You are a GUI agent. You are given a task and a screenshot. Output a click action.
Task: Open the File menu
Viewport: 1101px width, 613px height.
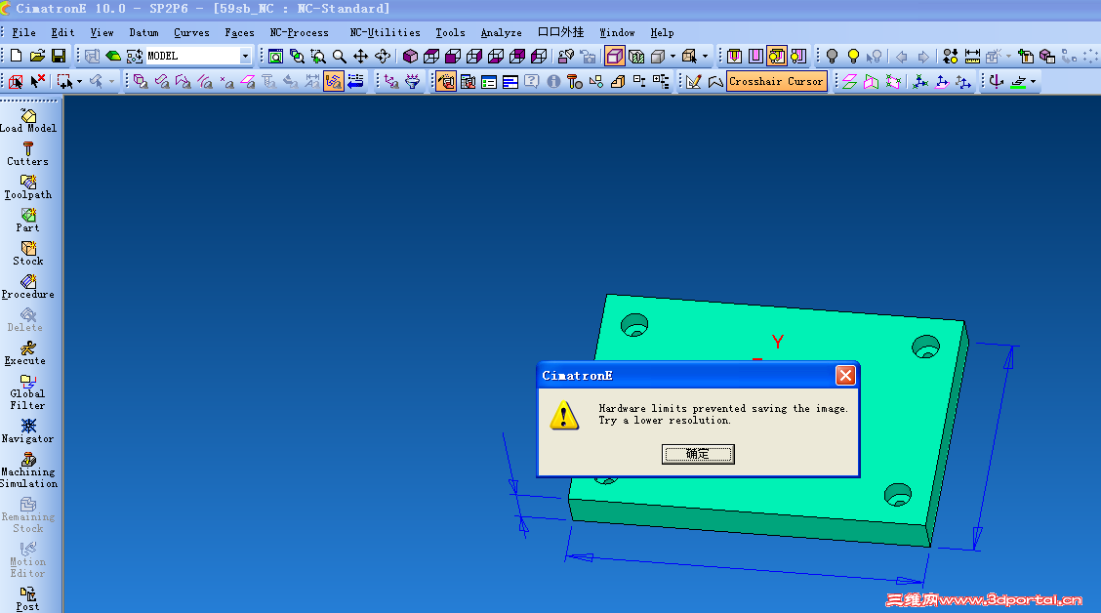(x=23, y=32)
